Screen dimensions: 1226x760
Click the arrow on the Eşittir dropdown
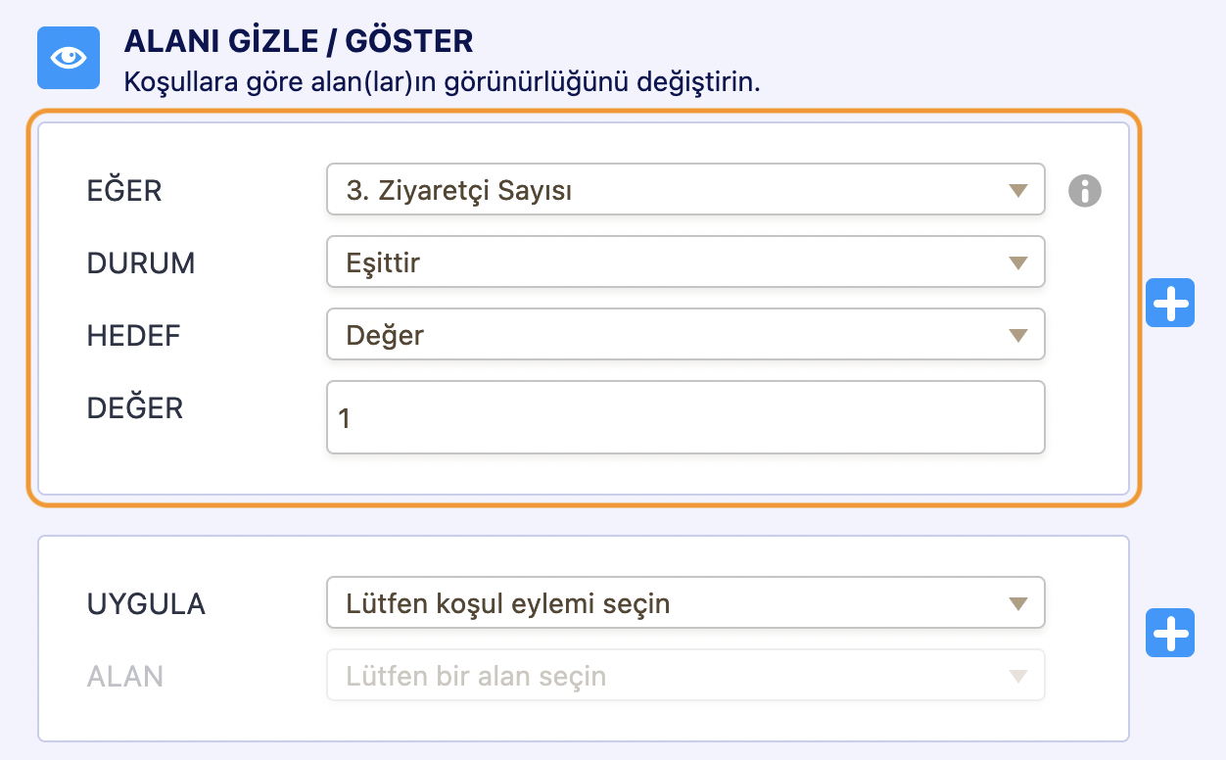1017,263
